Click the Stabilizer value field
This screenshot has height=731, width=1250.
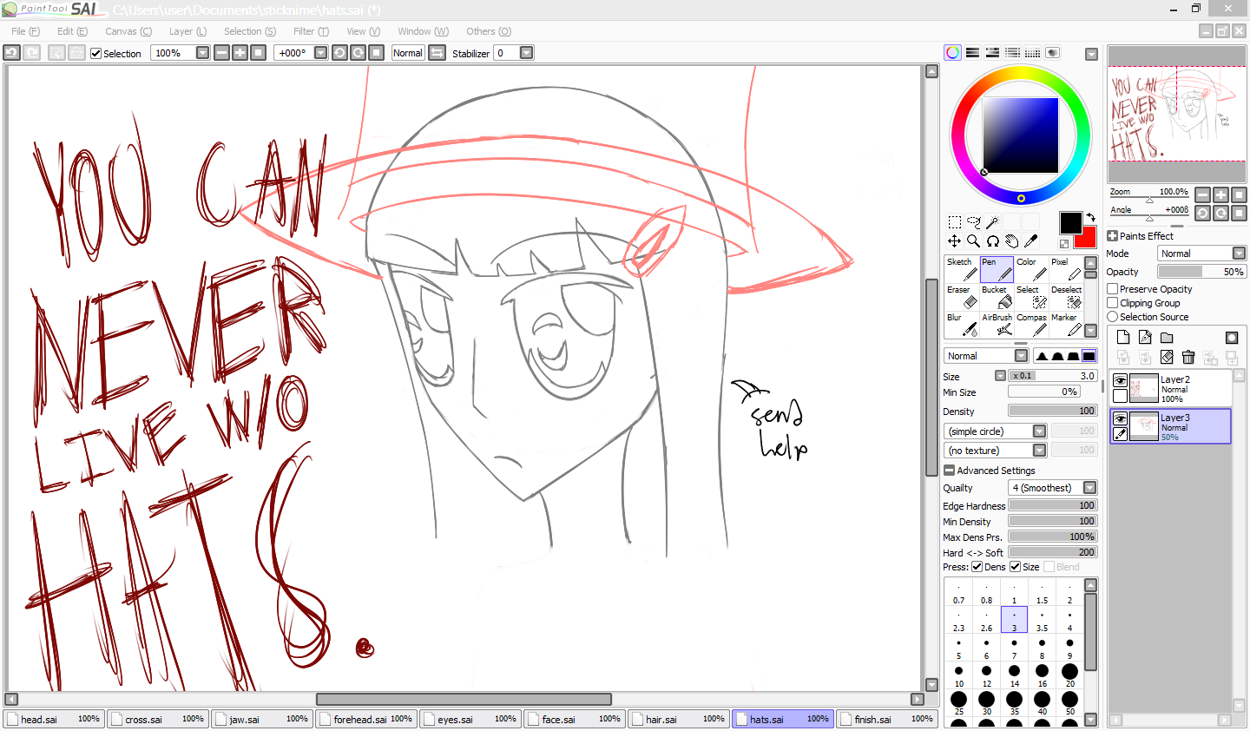click(x=506, y=53)
